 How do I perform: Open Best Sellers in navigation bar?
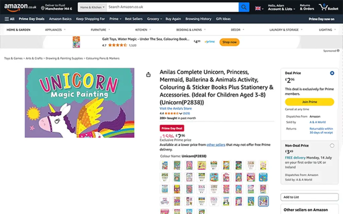(x=134, y=19)
